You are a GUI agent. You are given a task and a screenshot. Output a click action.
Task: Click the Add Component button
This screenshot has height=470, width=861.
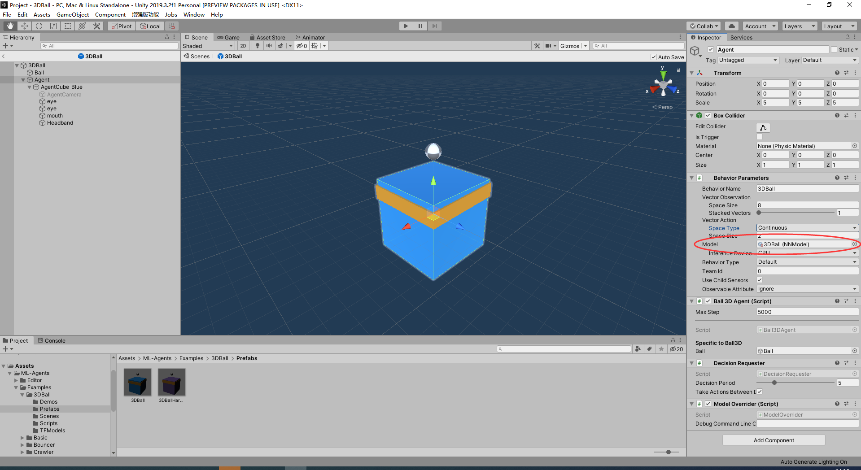[773, 440]
